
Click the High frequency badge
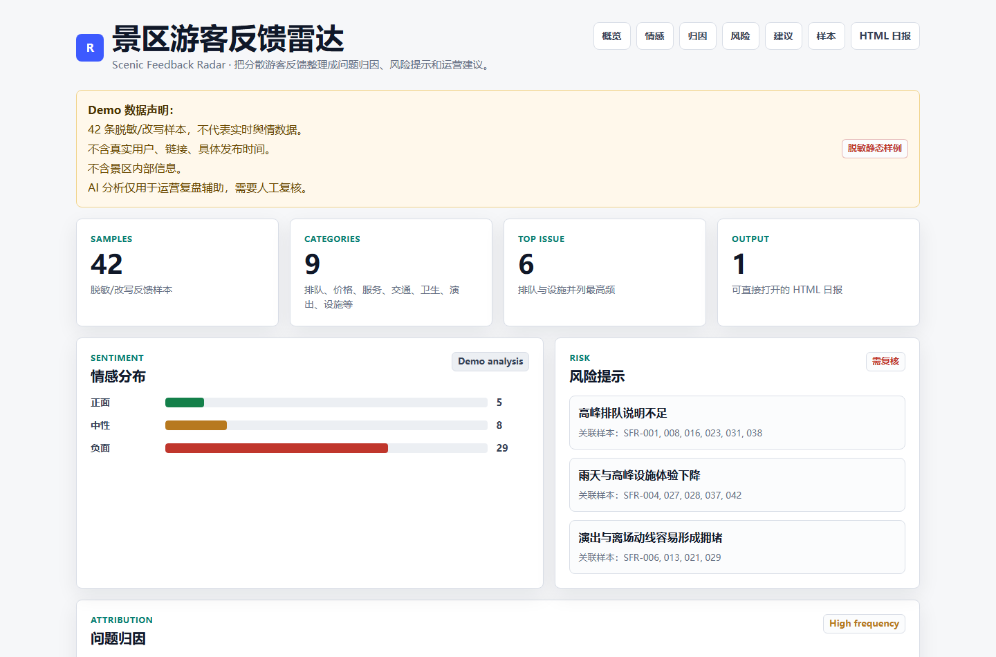[864, 624]
